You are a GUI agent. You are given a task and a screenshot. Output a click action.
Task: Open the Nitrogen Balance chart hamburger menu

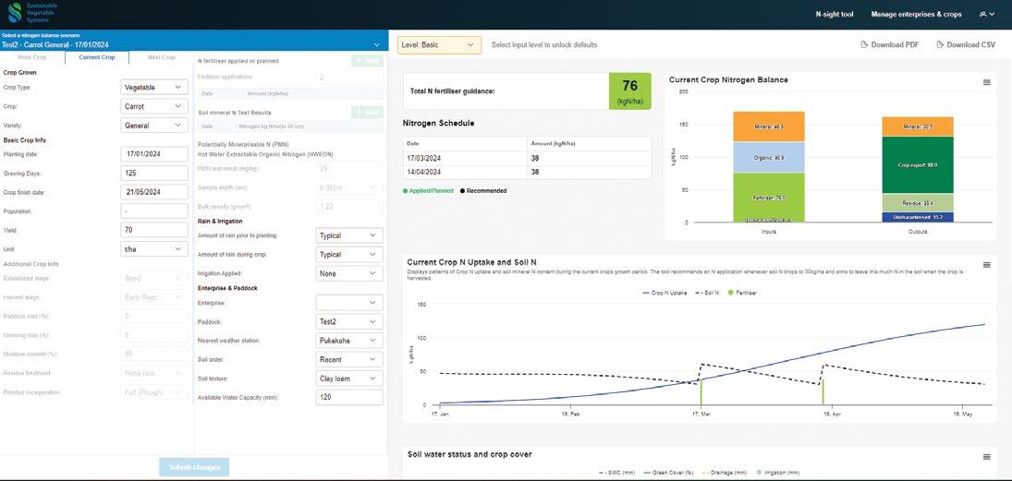[x=986, y=82]
